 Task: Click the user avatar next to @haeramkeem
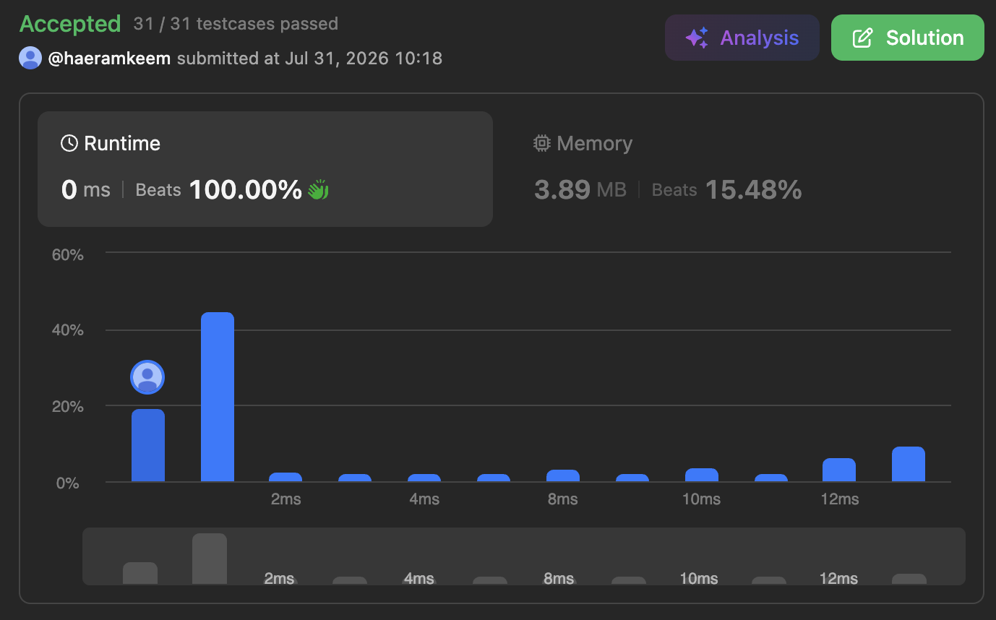pyautogui.click(x=30, y=58)
